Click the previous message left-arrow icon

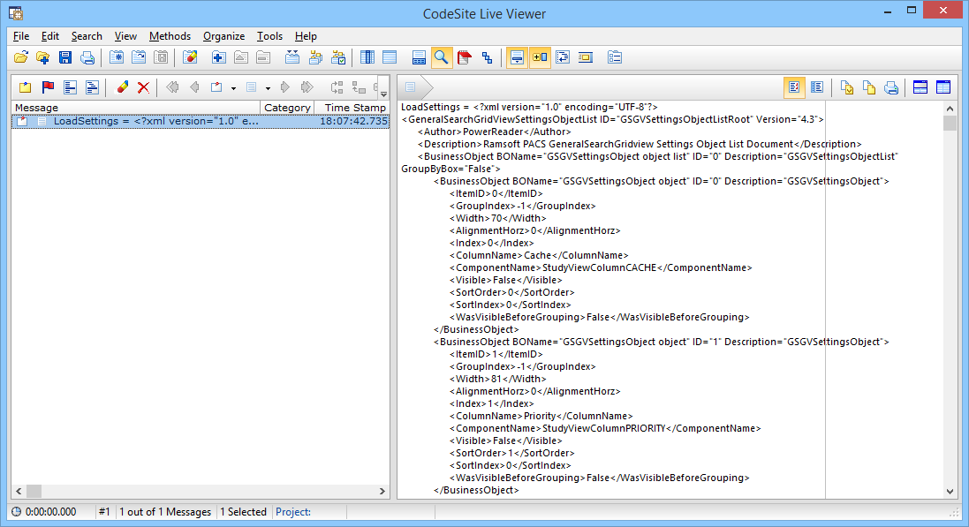(x=194, y=87)
